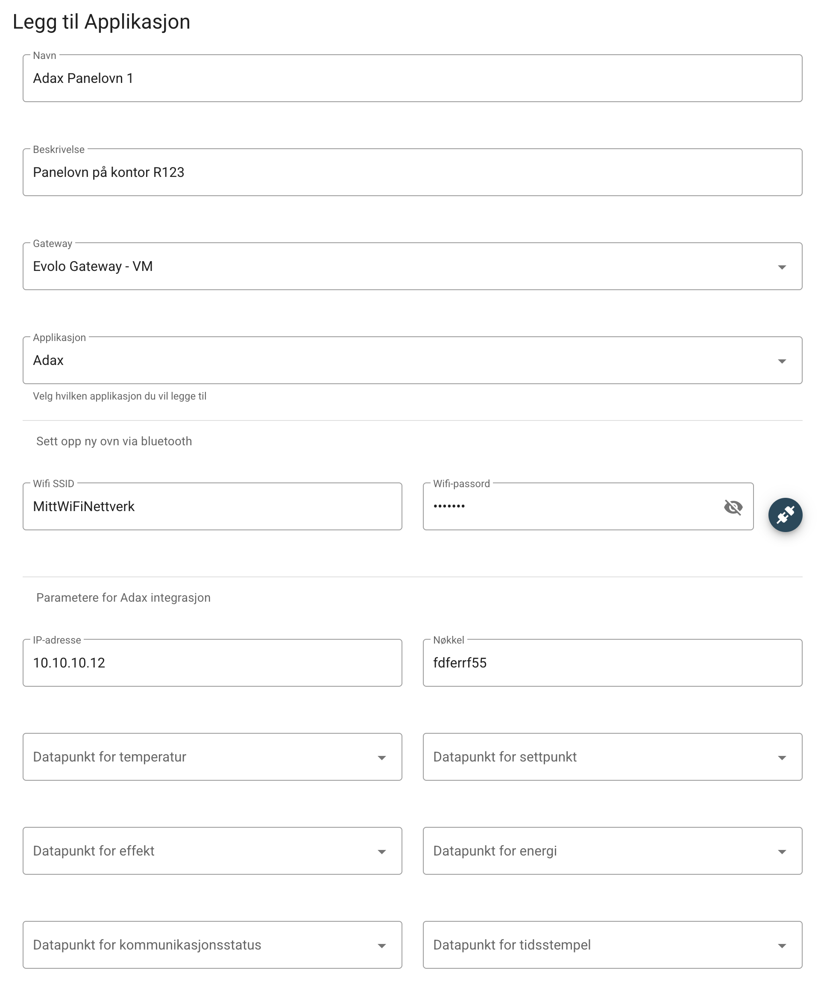
Task: Click the round bluetooth plug connect button
Action: [785, 515]
